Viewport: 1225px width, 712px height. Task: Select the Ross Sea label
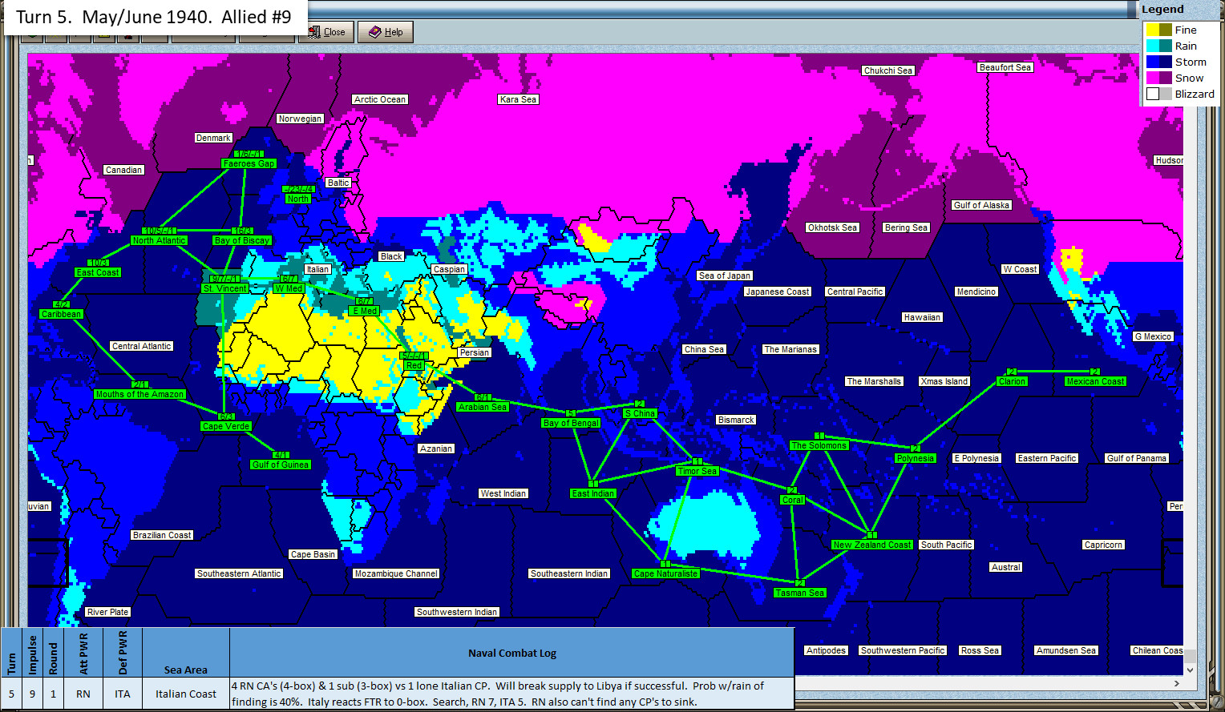[x=980, y=650]
